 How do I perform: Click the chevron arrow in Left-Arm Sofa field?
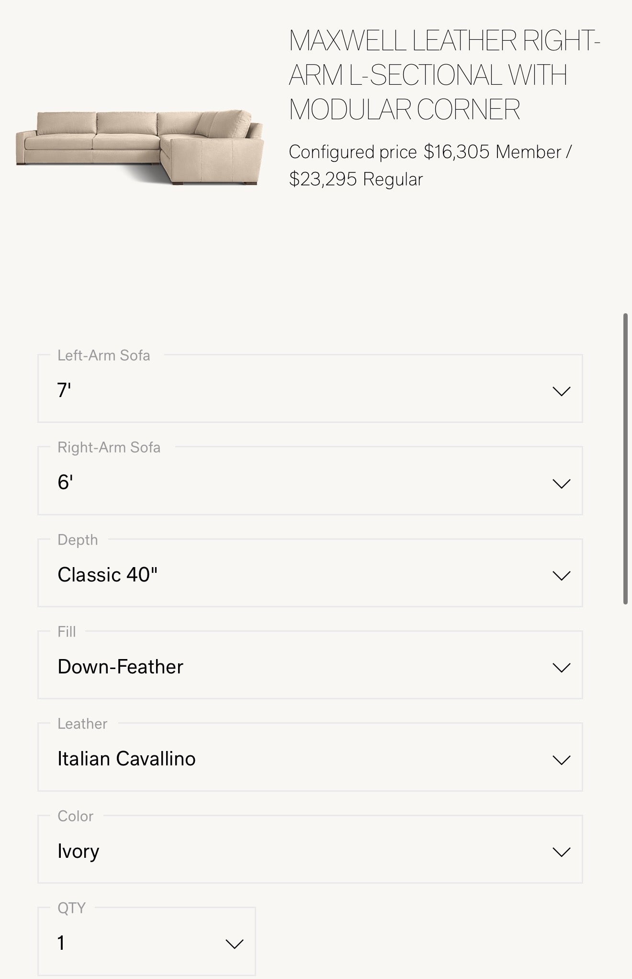tap(561, 391)
